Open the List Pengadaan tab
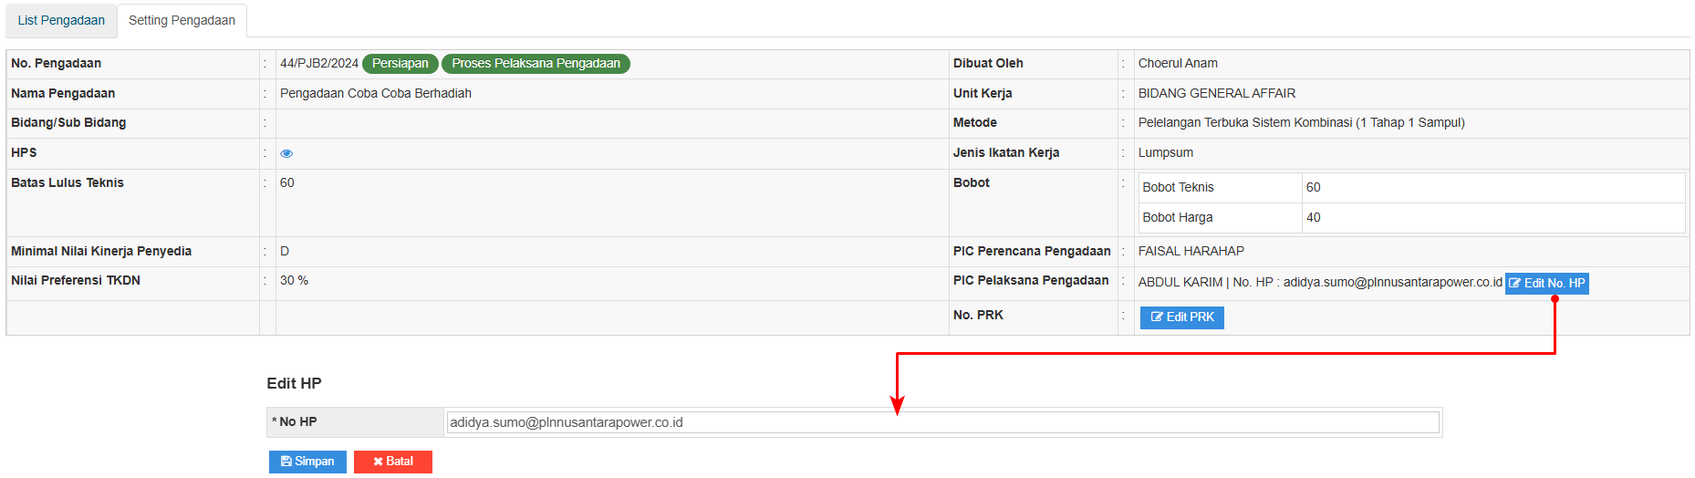 click(61, 20)
